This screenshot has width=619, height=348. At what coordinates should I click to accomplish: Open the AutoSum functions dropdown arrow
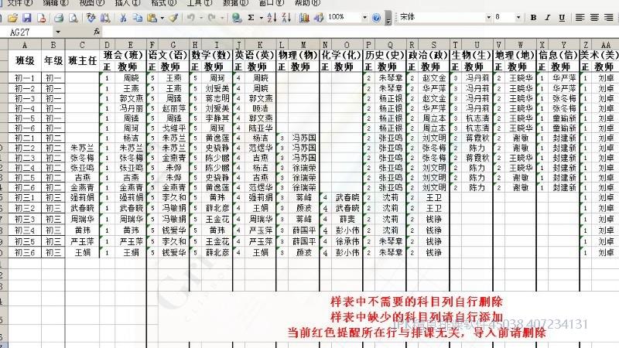[261, 18]
